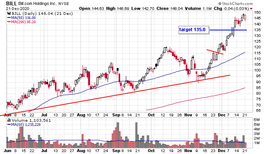Select the red MA(200) legend line marker
Viewport: 267px width, 154px height.
coord(9,22)
